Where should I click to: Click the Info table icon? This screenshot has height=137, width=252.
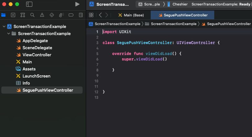(x=18, y=83)
